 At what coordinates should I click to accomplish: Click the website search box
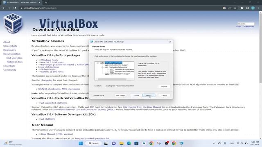click(x=246, y=24)
